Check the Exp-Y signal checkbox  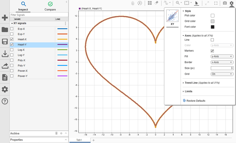click(x=12, y=34)
